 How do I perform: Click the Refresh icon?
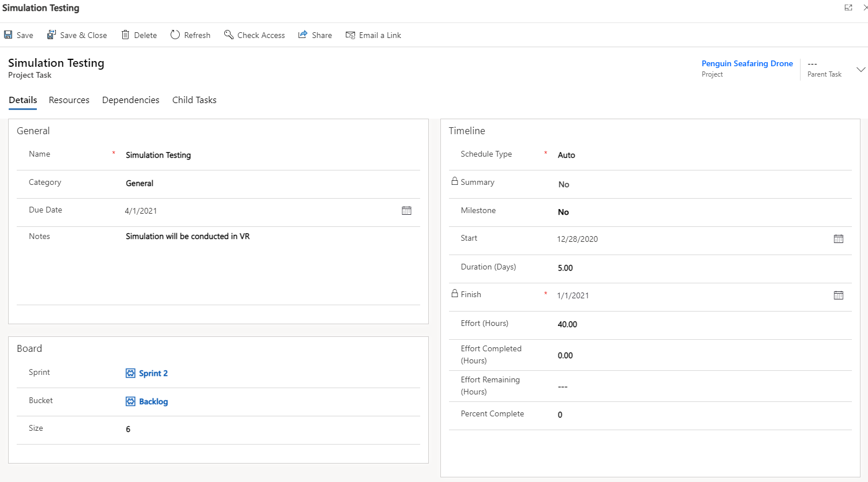(175, 35)
